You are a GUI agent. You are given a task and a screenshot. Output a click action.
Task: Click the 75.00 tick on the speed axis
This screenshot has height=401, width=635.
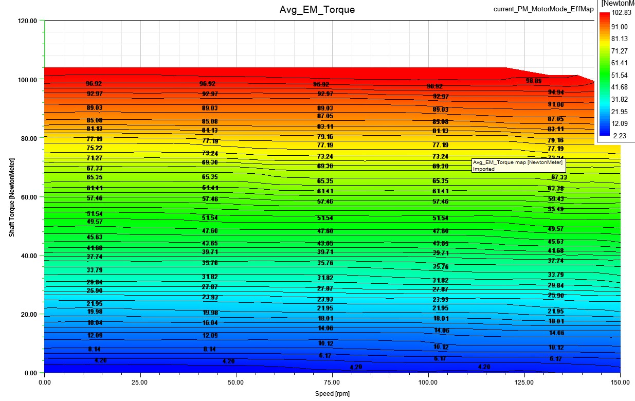tap(332, 382)
